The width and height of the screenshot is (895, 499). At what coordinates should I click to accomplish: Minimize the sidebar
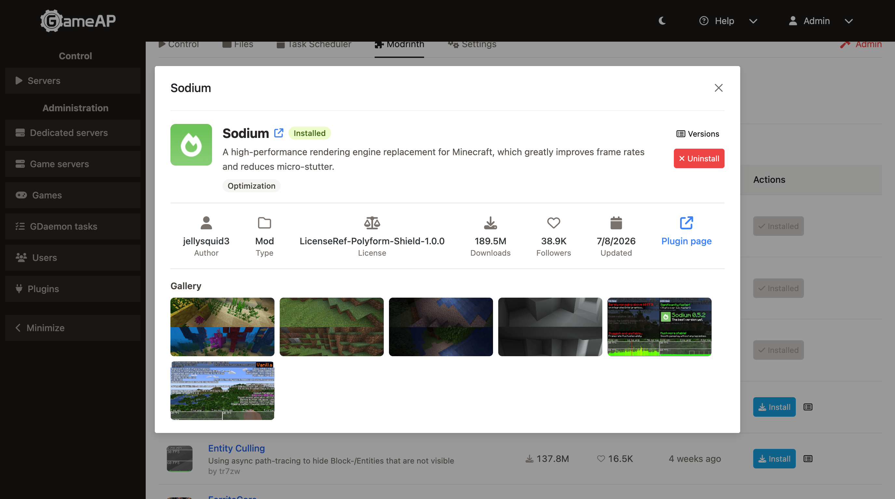tap(73, 328)
